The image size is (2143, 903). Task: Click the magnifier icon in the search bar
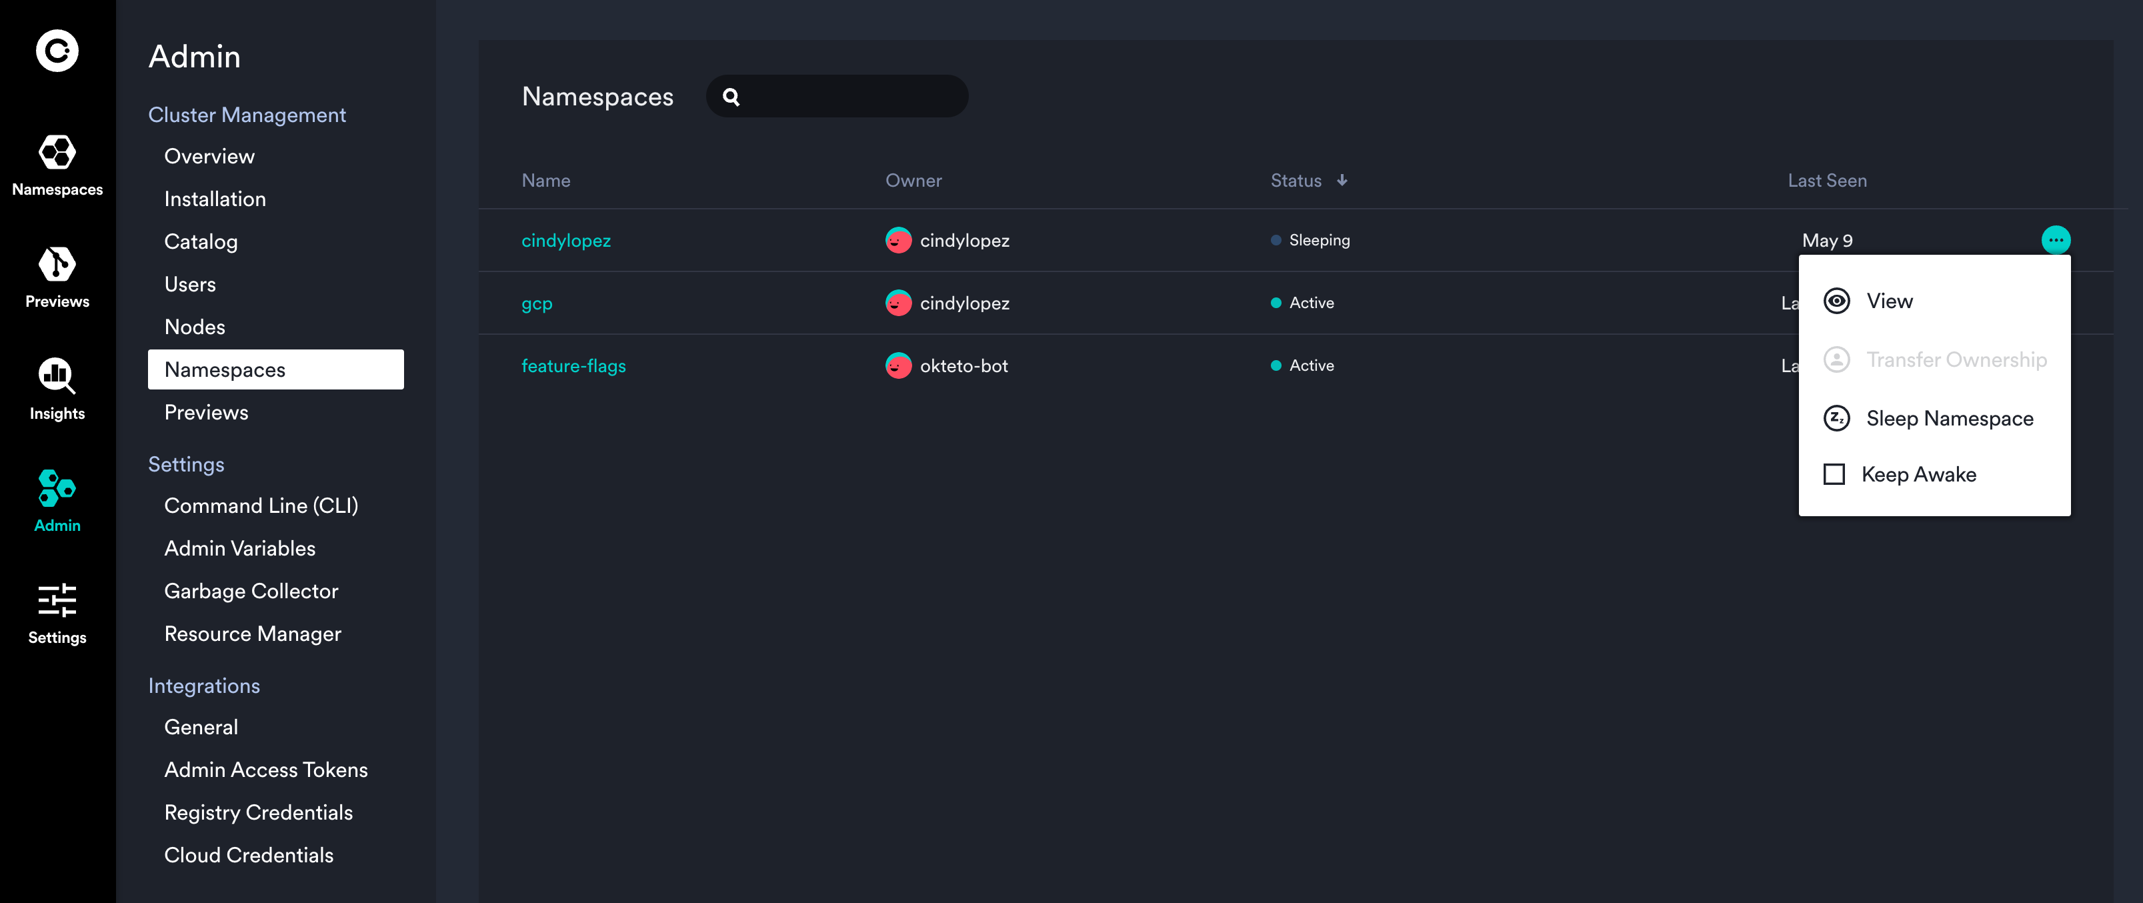tap(731, 97)
